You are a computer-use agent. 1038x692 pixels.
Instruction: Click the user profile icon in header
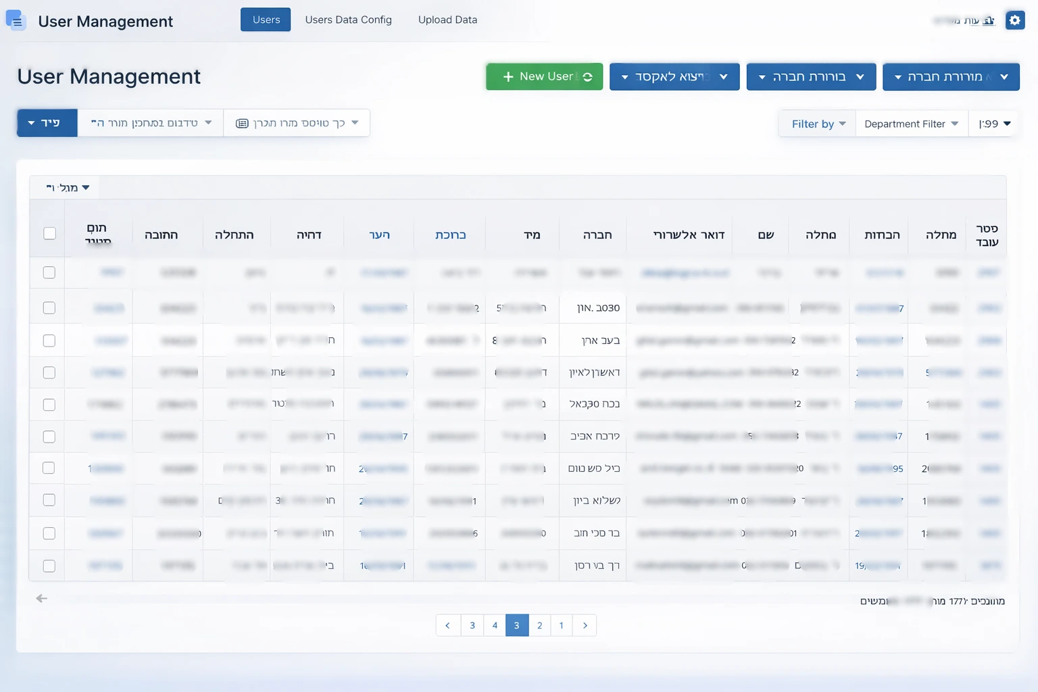989,21
